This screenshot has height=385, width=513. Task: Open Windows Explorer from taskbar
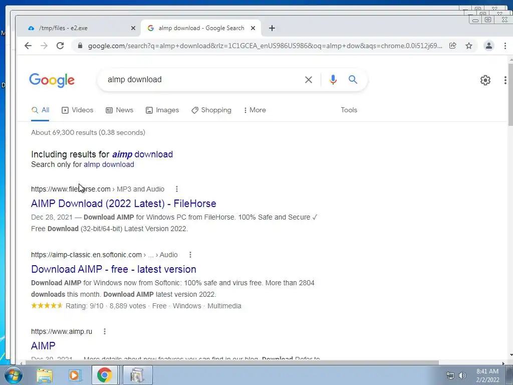coord(44,375)
